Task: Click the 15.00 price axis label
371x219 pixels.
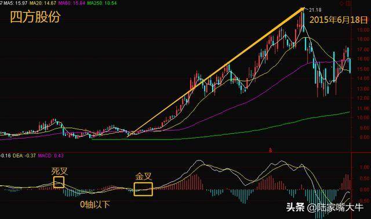Action: point(363,69)
